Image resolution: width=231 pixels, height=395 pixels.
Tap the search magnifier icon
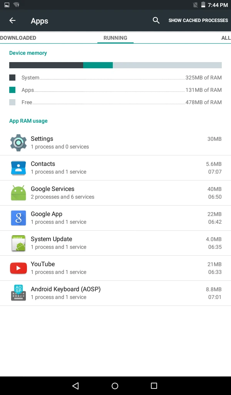[x=156, y=20]
